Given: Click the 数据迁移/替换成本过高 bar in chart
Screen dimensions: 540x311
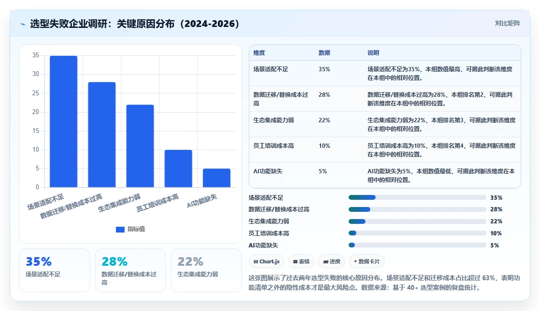Looking at the screenshot, I should click(102, 134).
